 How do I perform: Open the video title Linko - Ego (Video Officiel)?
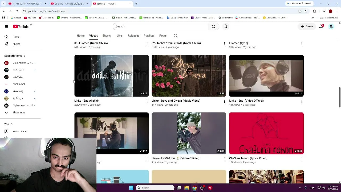click(x=246, y=101)
